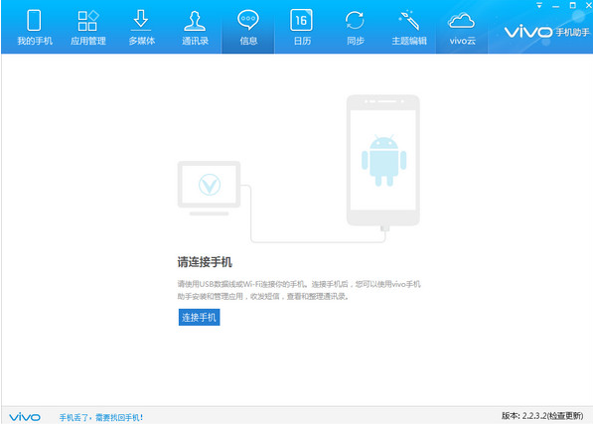Click the vivo 手机助手 brand logo
The image size is (593, 424).
(x=547, y=32)
